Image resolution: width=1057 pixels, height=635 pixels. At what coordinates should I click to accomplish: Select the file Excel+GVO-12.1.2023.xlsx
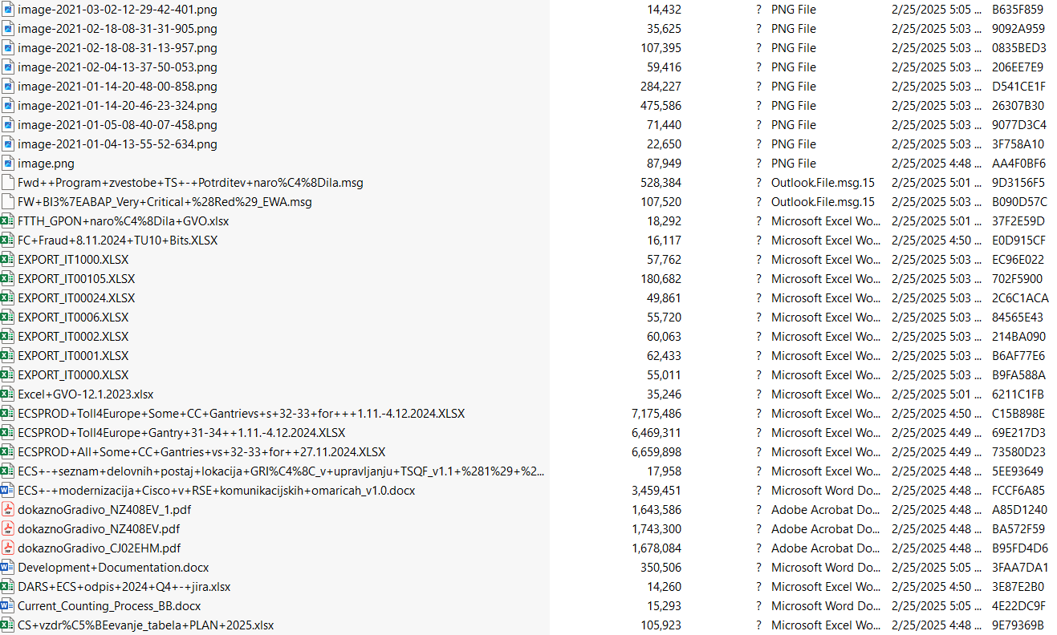click(x=85, y=394)
